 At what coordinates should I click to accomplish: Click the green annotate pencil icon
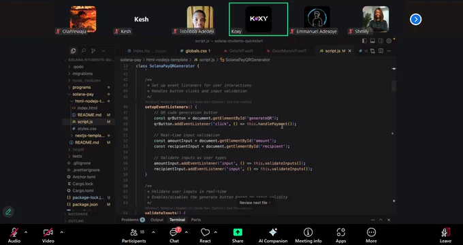click(9, 212)
